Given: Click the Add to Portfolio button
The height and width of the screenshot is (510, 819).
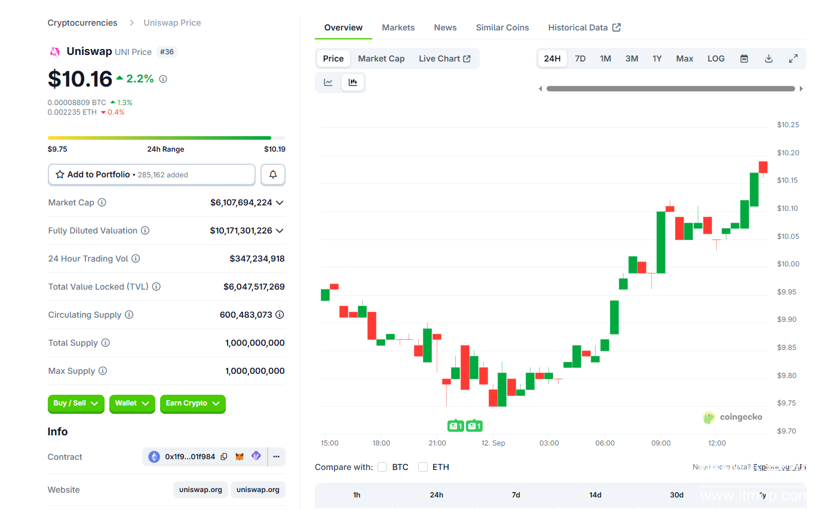Looking at the screenshot, I should (151, 174).
